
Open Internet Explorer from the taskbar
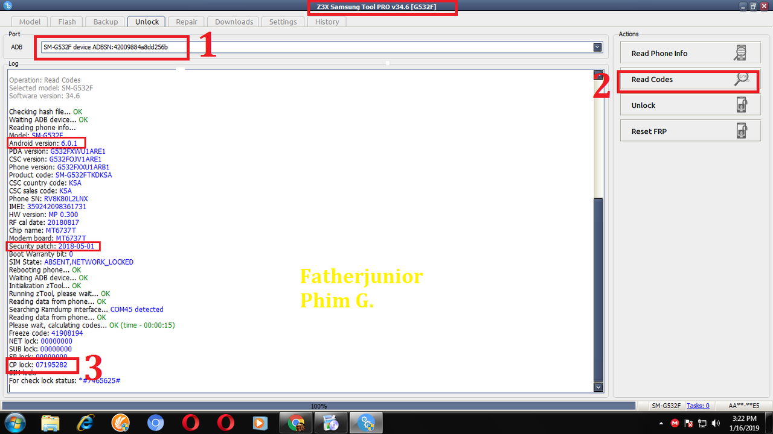85,423
